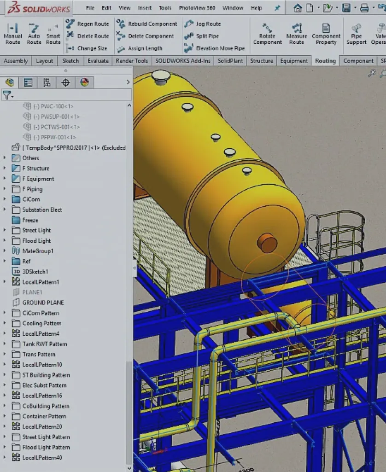Switch to the Evaluate tab
Screen dimensions: 386x472
pos(98,61)
